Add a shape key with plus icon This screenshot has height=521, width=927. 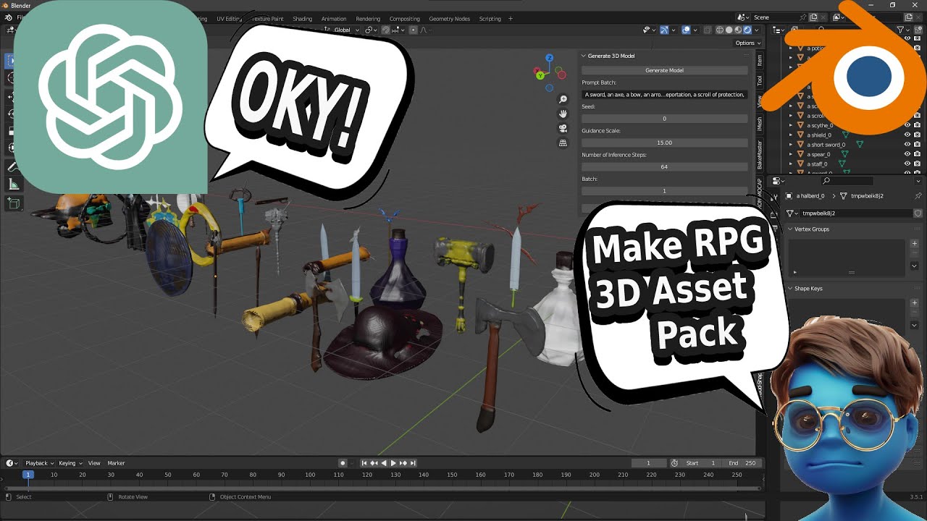[914, 303]
